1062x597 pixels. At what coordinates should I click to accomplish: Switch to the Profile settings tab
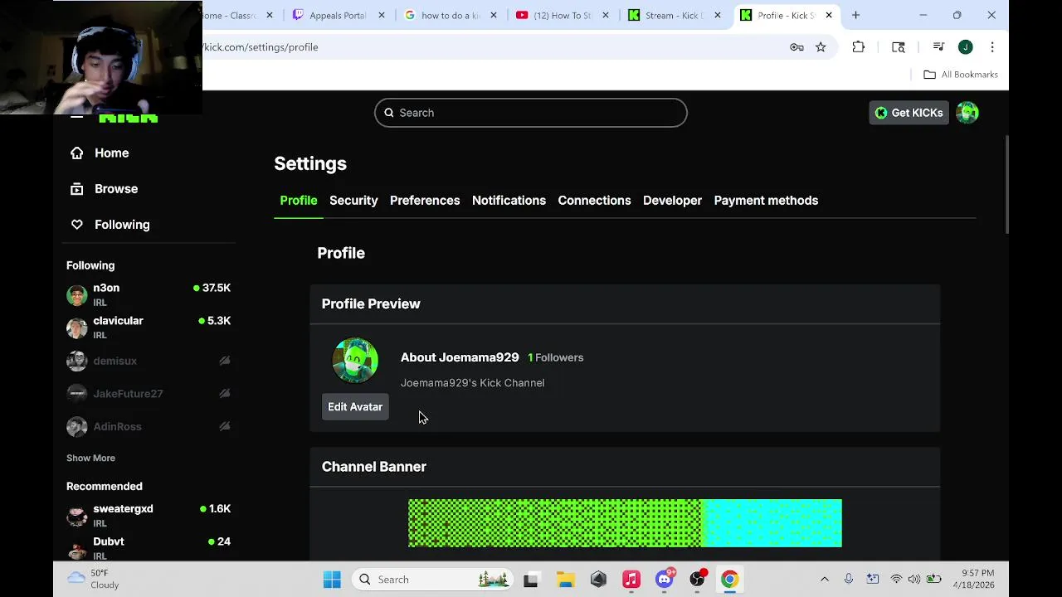click(x=299, y=201)
